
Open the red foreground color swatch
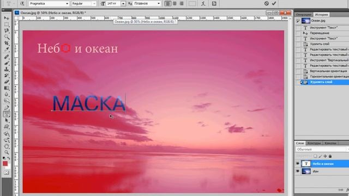pos(5,164)
